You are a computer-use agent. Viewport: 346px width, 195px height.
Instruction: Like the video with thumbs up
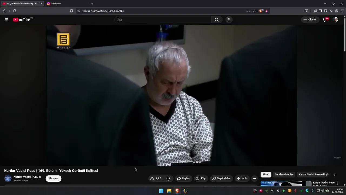click(x=156, y=178)
